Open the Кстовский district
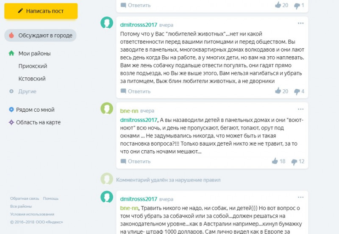339x234 pixels. [x=32, y=79]
